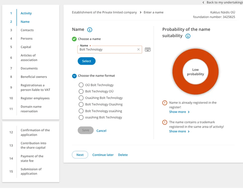The image size is (243, 189).
Task: Click the greyed Save button
Action: (x=85, y=130)
